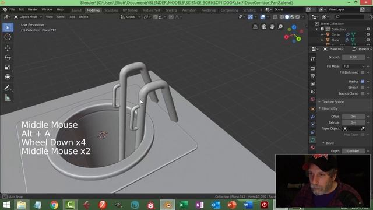373x210 pixels.
Task: Enable the Fill Deformed checkbox
Action: [x=363, y=72]
